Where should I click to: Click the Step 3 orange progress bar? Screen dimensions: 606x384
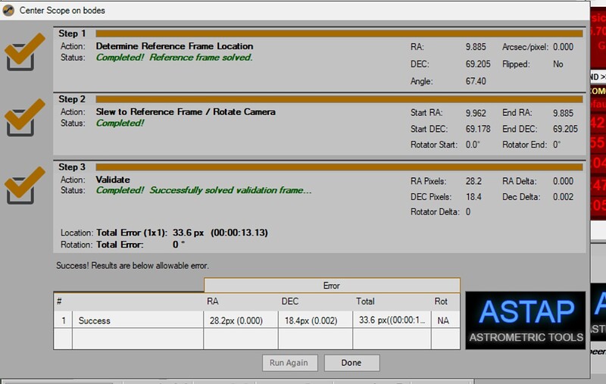tap(339, 167)
